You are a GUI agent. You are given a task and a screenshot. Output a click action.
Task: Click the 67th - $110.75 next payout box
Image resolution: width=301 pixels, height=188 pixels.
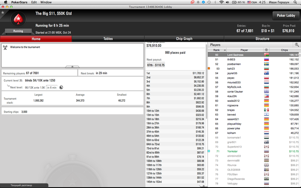point(156,65)
